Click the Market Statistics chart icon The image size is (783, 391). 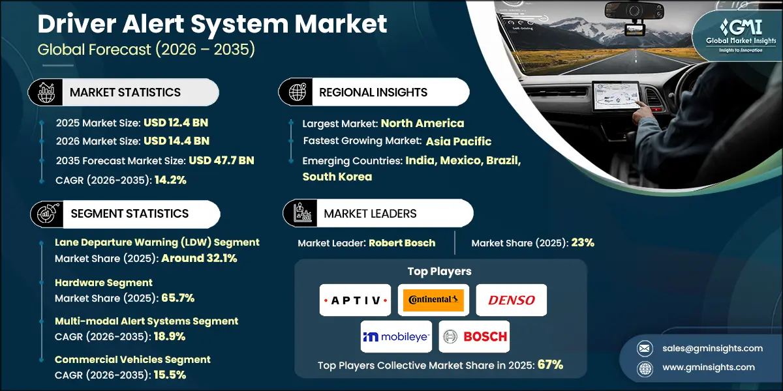pyautogui.click(x=44, y=93)
